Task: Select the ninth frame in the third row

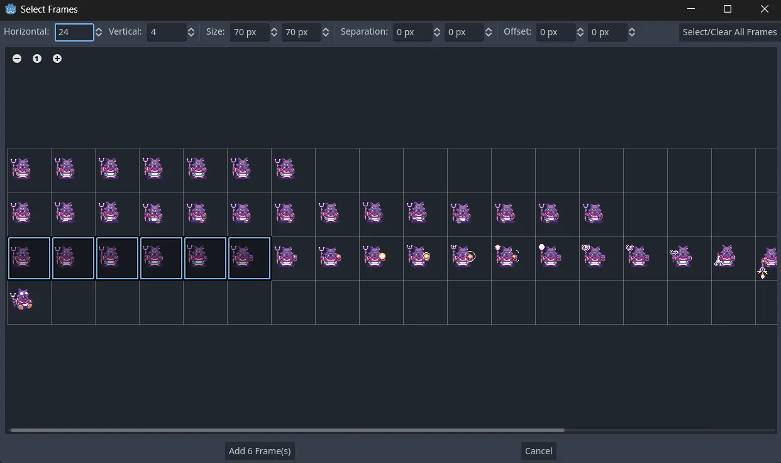Action: click(382, 259)
